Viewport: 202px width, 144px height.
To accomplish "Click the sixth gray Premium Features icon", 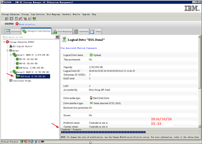I will click(39, 142).
